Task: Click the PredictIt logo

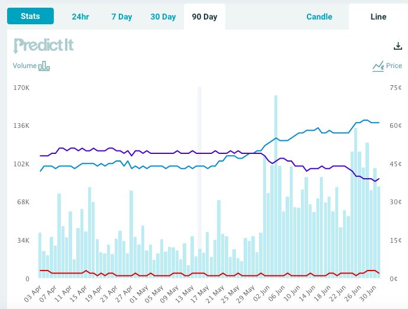Action: [x=44, y=46]
